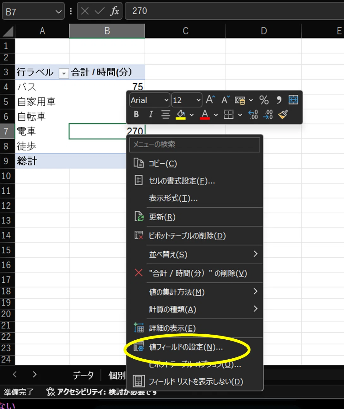Choose "合計 / 時間(分)" の削除(V) item

point(195,273)
